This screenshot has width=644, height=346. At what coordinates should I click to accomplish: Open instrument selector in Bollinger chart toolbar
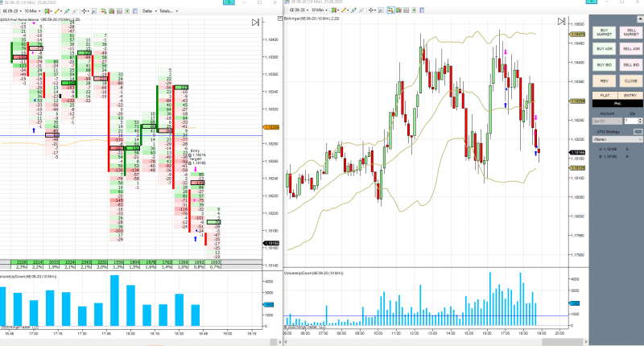(x=299, y=10)
